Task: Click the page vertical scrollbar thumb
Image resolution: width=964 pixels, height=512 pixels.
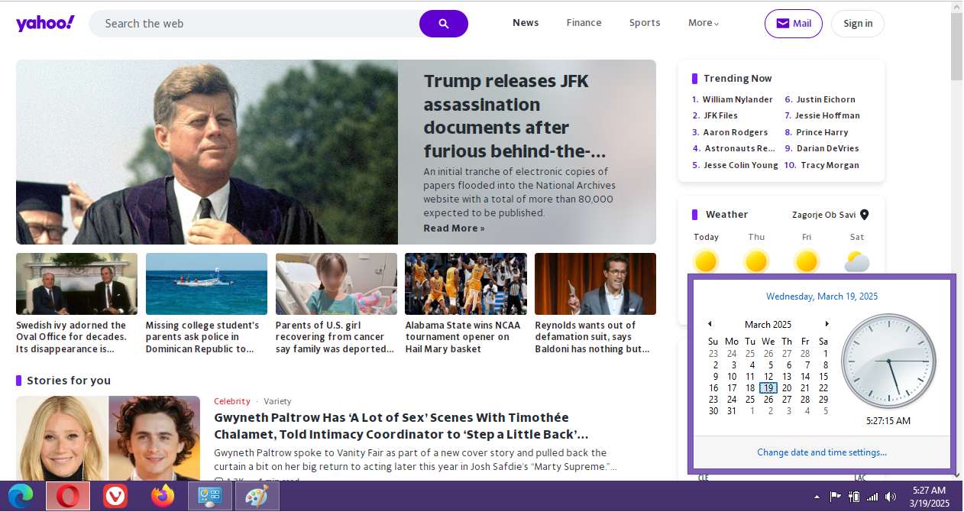Action: coord(957,46)
